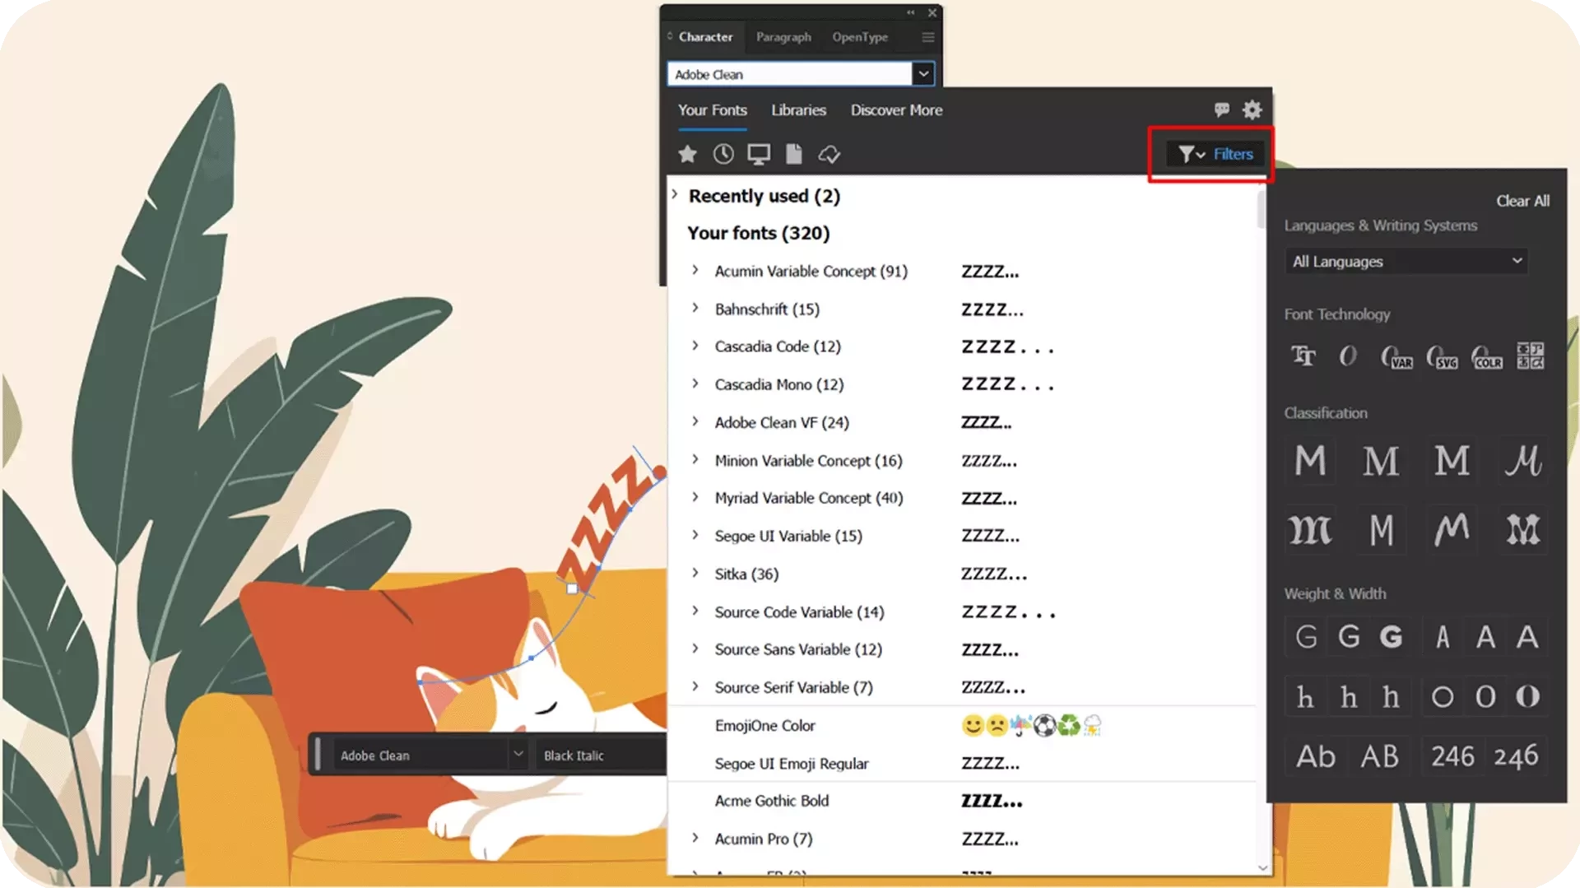Filter by Type 1 italic O icon
Image resolution: width=1580 pixels, height=888 pixels.
(1348, 356)
